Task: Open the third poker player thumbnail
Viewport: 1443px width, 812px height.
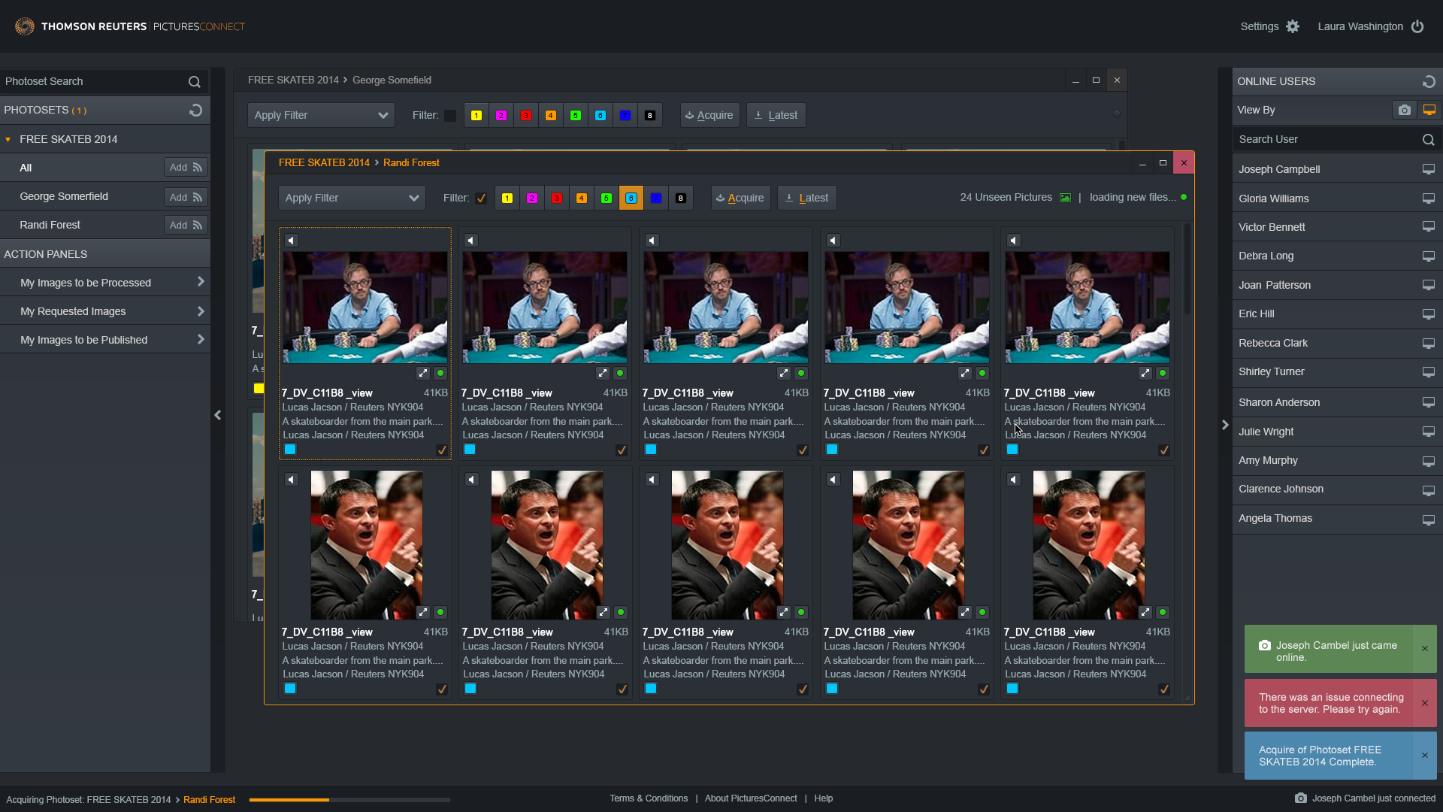Action: pyautogui.click(x=726, y=308)
